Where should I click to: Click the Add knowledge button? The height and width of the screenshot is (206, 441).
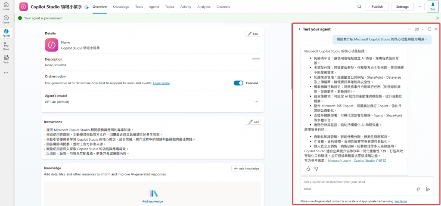(x=246, y=168)
